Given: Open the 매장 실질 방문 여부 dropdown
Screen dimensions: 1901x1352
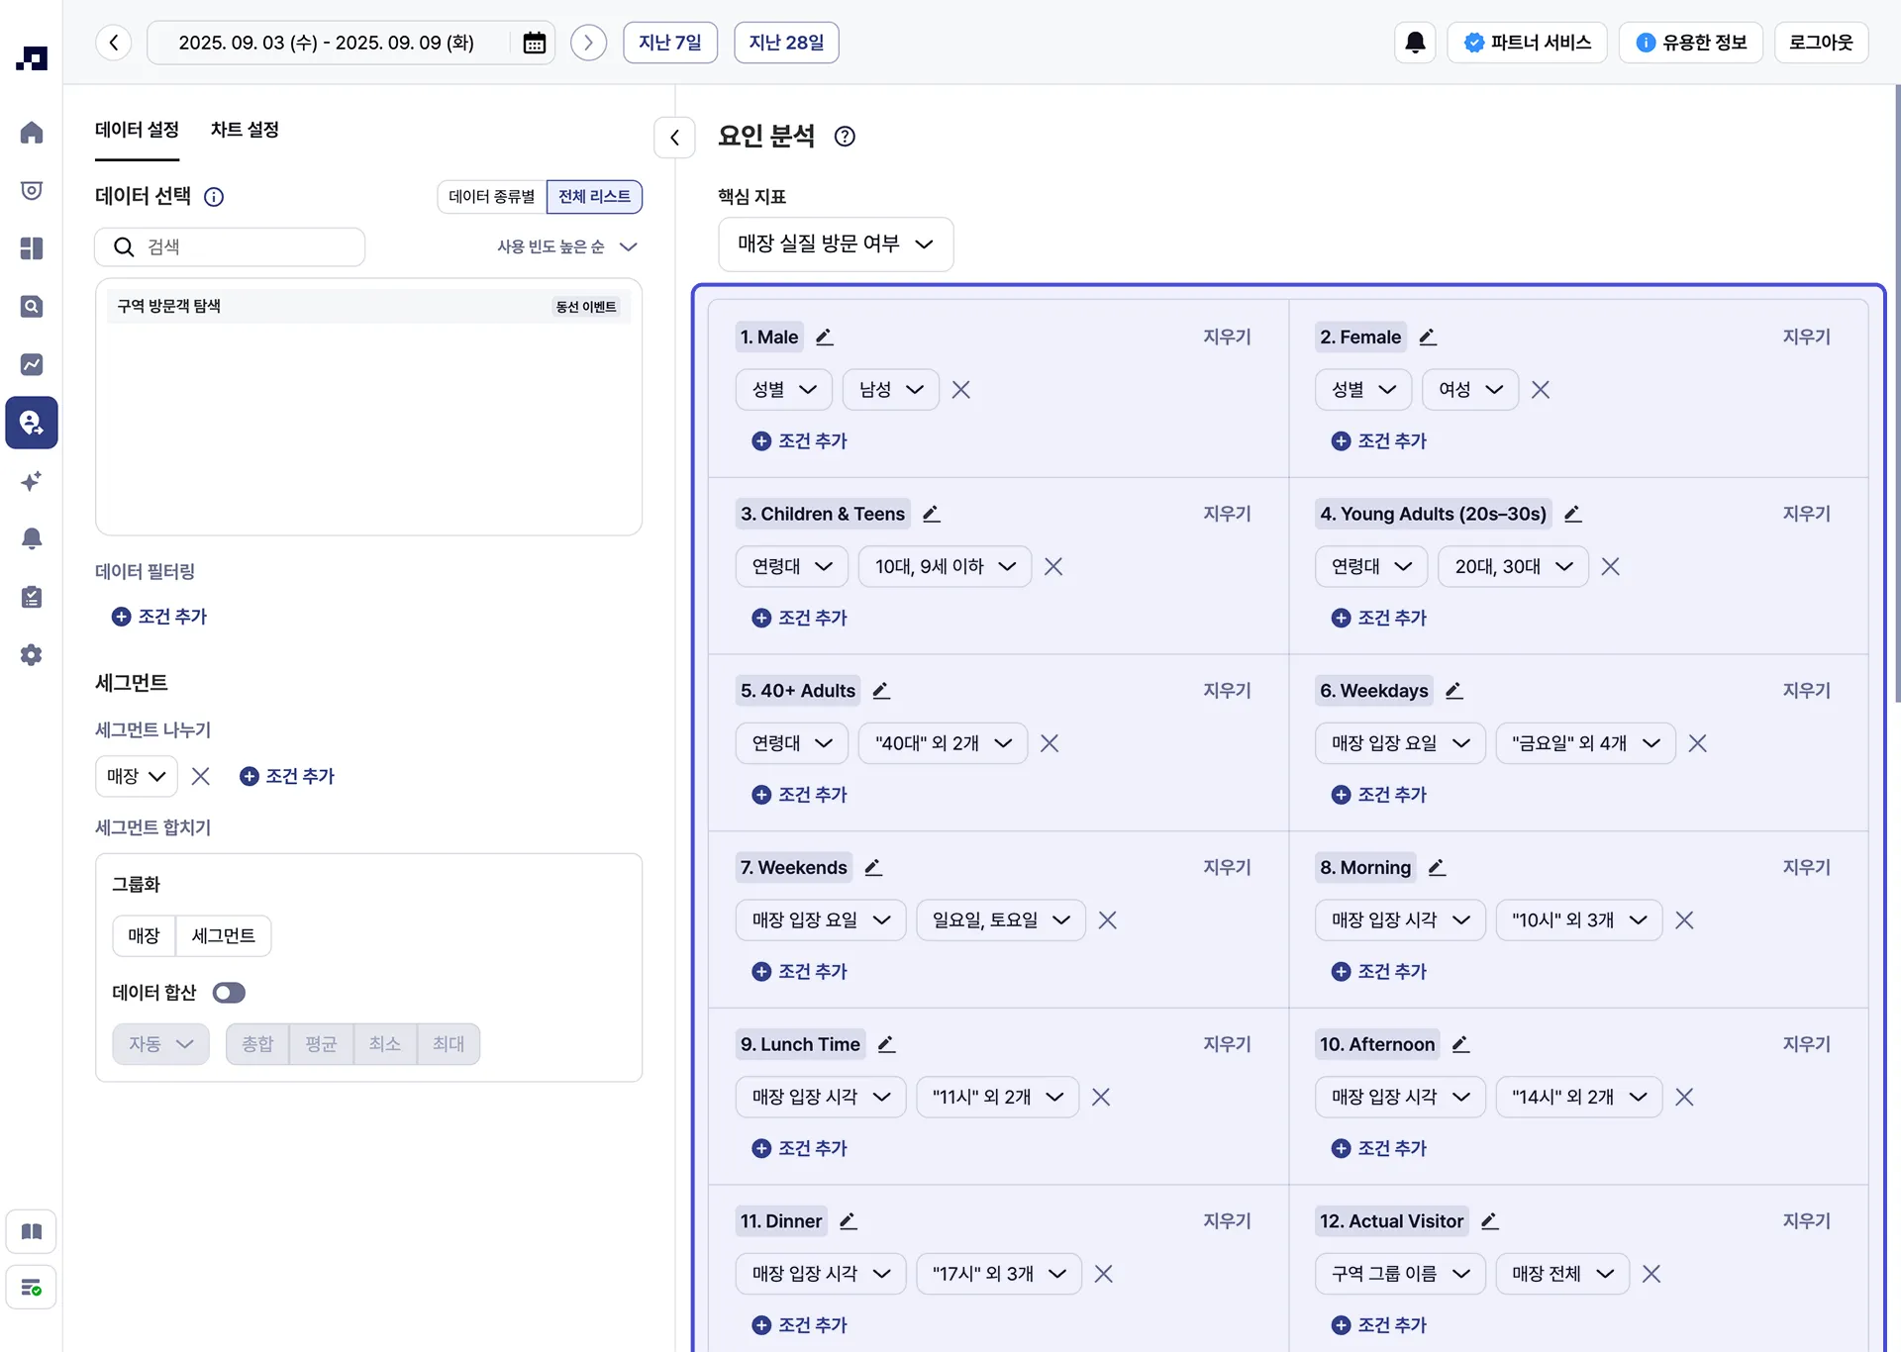Looking at the screenshot, I should coord(835,244).
